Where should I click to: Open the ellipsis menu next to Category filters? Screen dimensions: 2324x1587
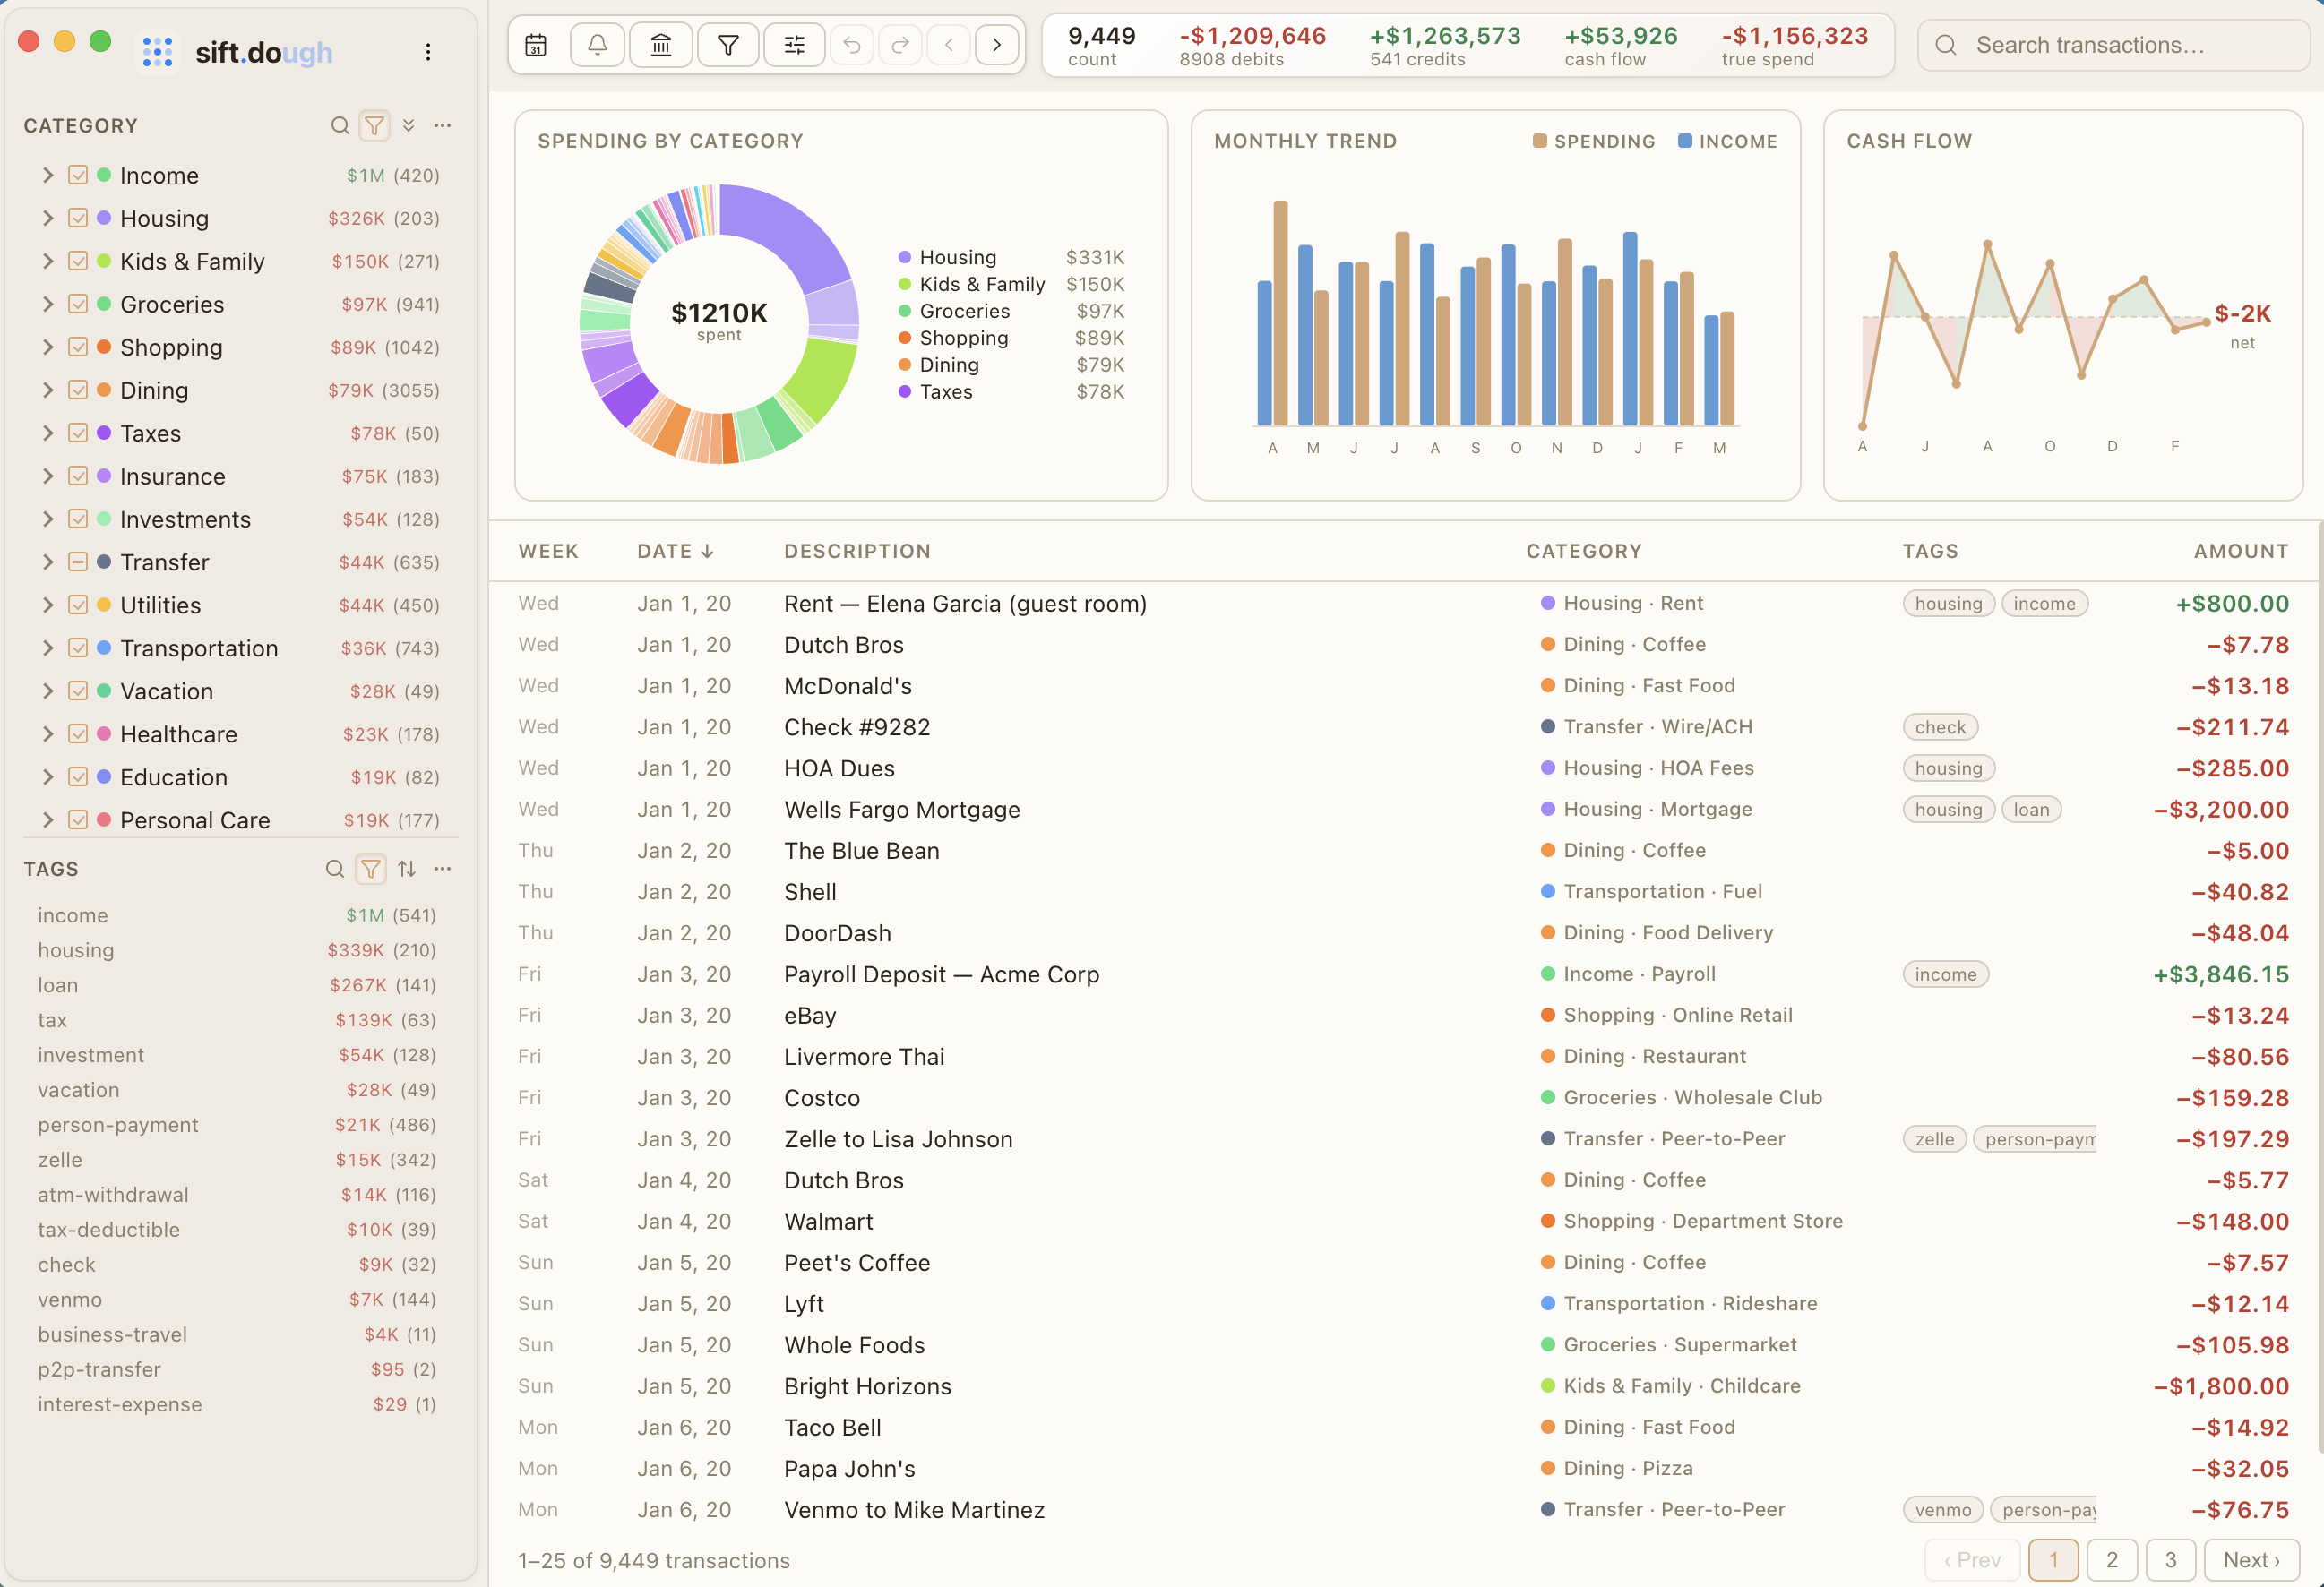click(x=443, y=124)
